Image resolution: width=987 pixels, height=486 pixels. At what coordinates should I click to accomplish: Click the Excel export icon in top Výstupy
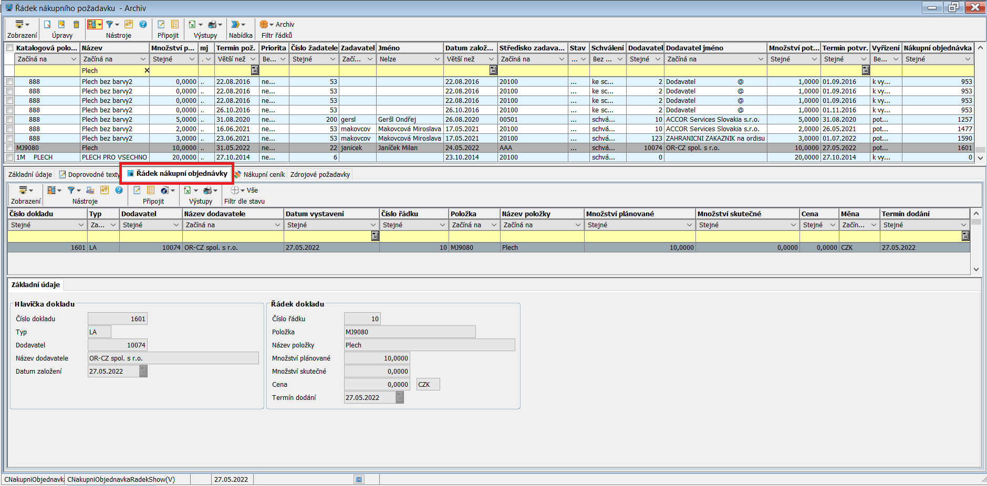(x=192, y=25)
